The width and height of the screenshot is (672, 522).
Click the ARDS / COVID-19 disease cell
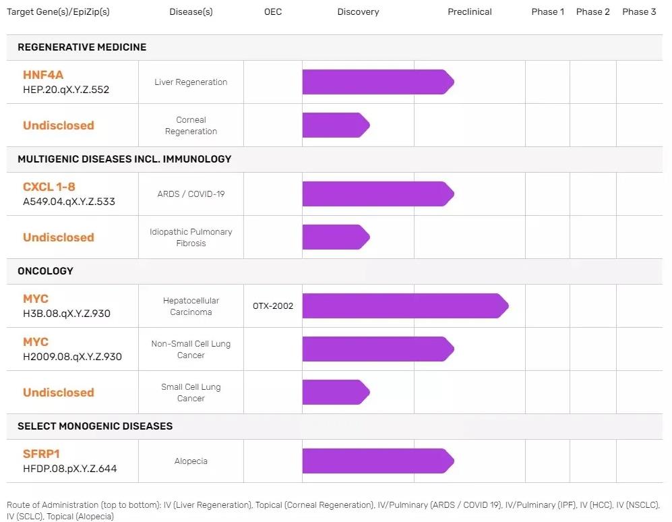point(191,194)
